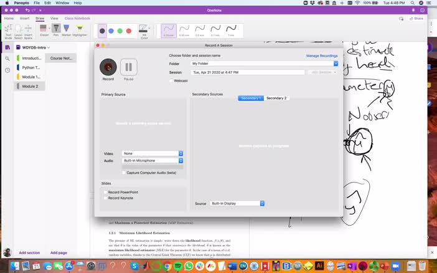Select the Eraser tool
Screen dimensions: 437x273
point(44,29)
